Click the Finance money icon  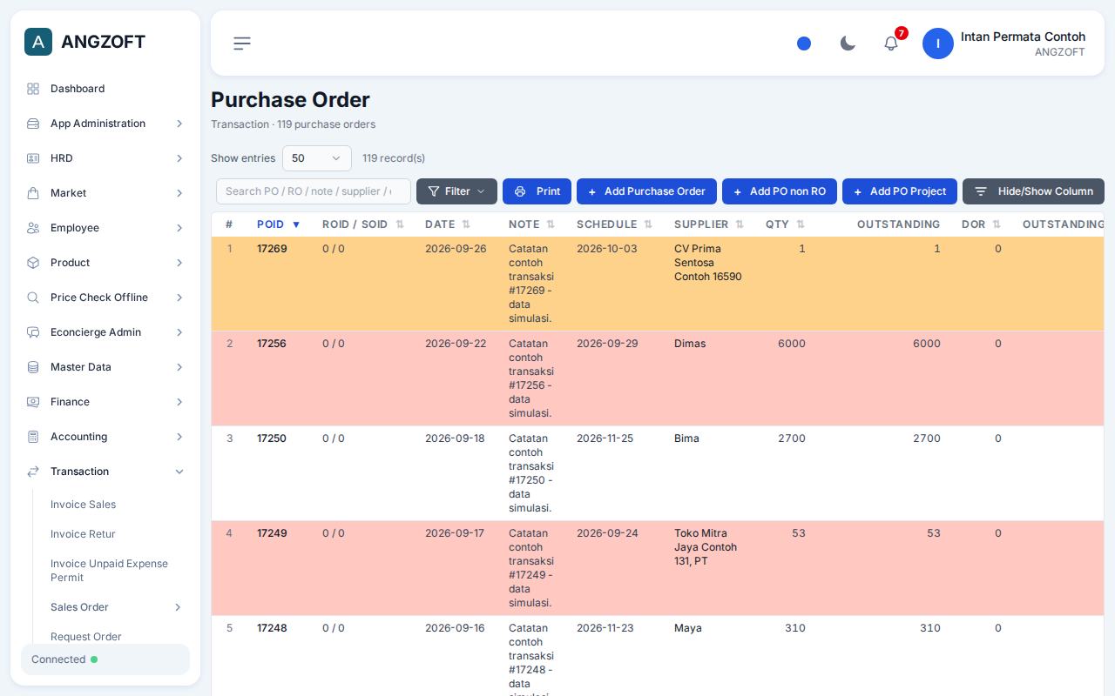tap(33, 402)
